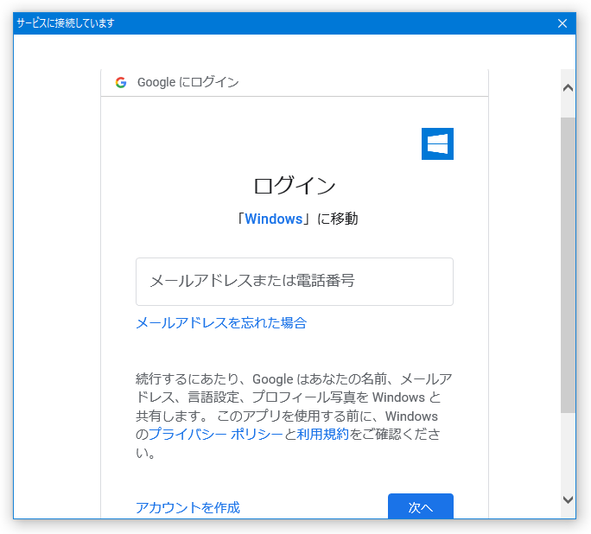Click the blue Windows logo icon
The height and width of the screenshot is (534, 591).
(x=437, y=144)
